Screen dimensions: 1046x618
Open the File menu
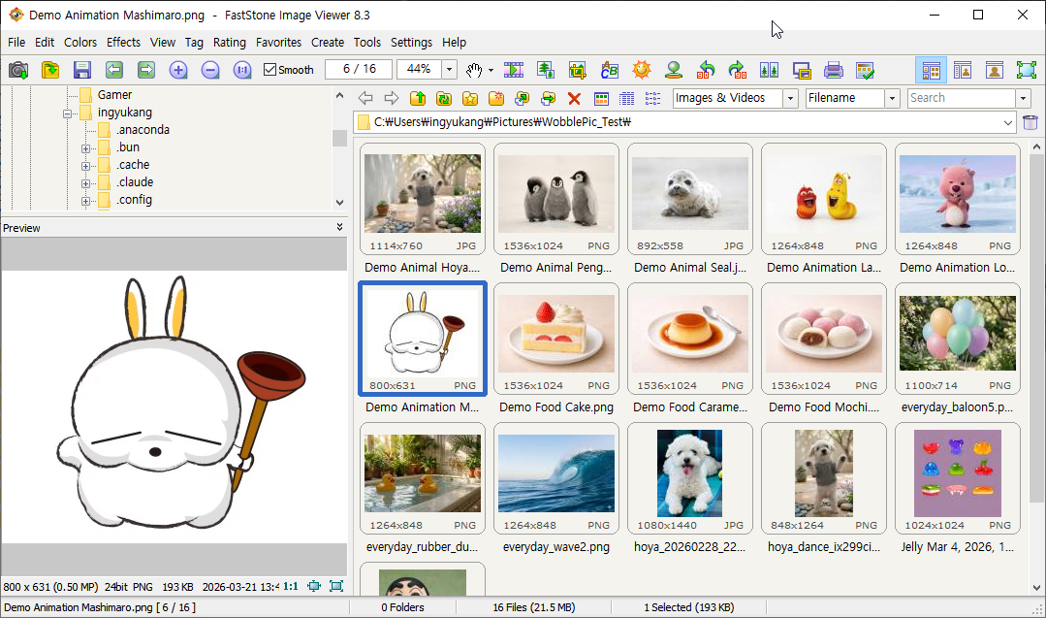coord(16,42)
